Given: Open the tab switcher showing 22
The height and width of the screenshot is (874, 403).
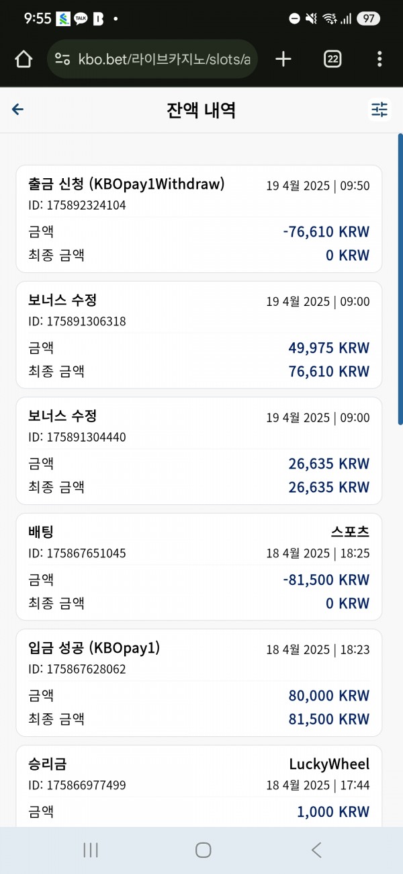Looking at the screenshot, I should [x=332, y=59].
